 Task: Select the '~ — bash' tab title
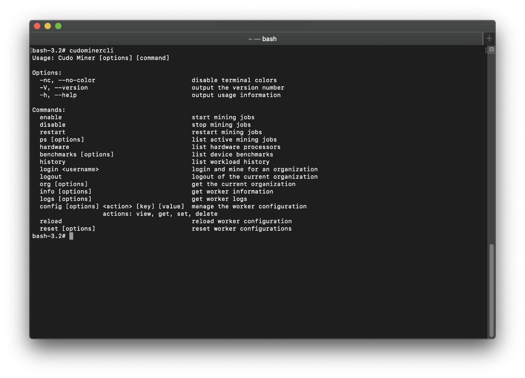[262, 39]
